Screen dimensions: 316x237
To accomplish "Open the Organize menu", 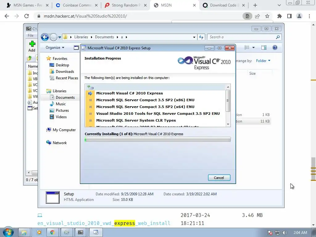I will (x=55, y=48).
